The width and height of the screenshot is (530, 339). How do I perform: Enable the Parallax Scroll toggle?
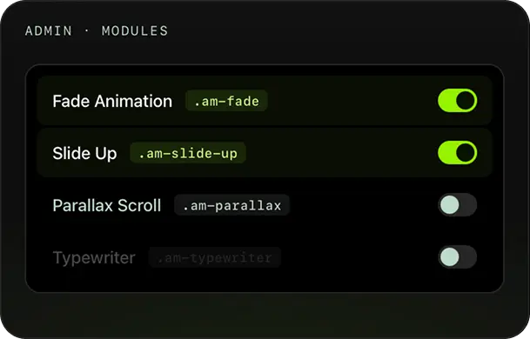pos(457,204)
